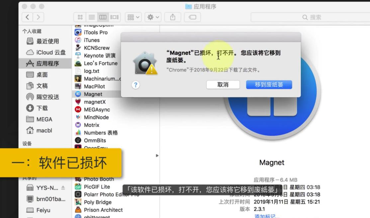Open the action gear dropdown menu

pos(152,17)
